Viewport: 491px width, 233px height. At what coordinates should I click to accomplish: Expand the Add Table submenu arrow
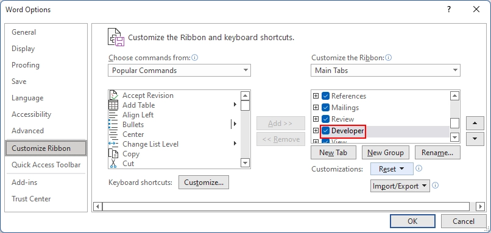(235, 105)
